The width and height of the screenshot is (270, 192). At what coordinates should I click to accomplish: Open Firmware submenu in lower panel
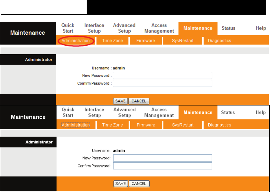point(146,125)
